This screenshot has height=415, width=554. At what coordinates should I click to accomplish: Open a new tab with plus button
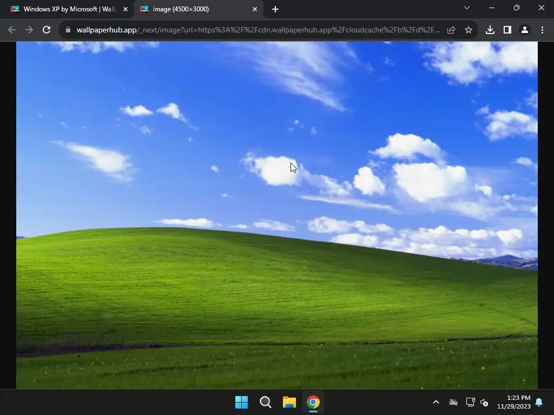[275, 10]
